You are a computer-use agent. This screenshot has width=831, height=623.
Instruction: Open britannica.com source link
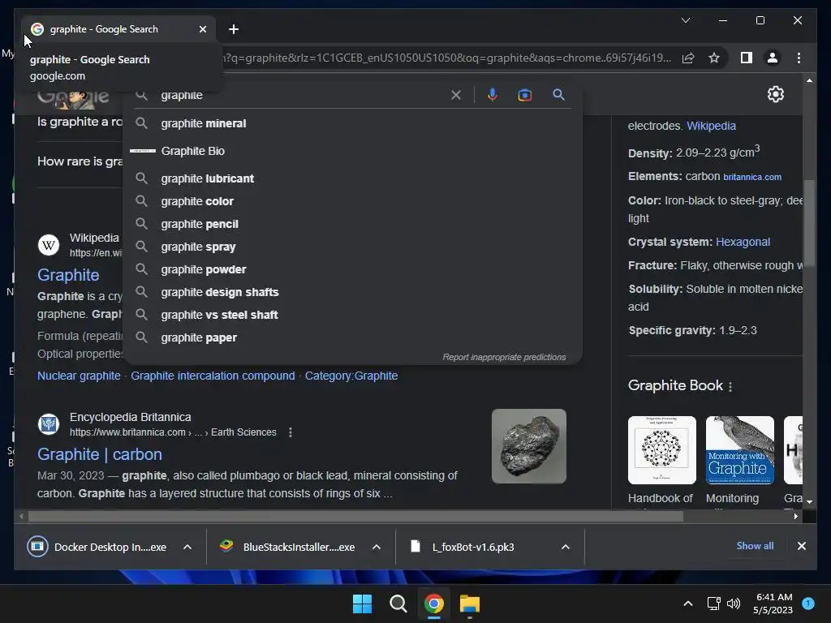[752, 177]
